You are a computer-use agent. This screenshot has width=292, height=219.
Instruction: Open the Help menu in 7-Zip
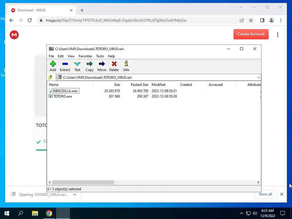(111, 56)
